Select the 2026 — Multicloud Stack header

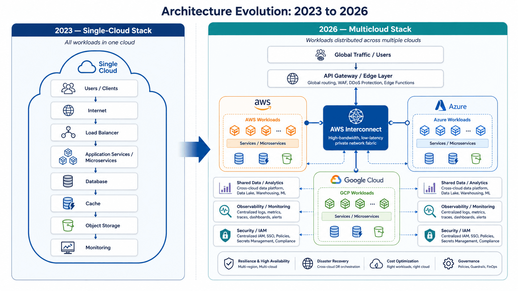(x=358, y=29)
